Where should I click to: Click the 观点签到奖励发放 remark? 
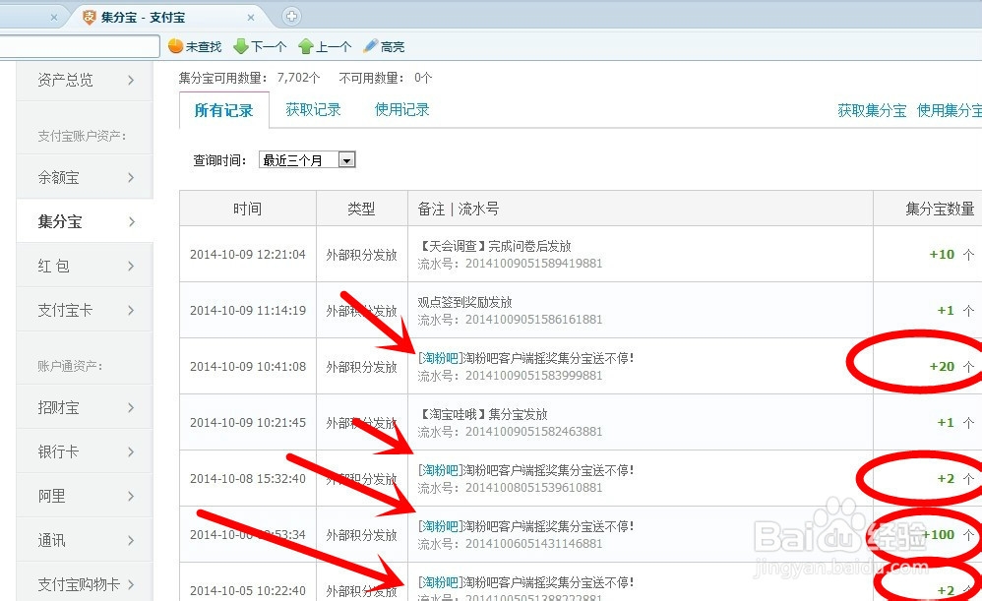tap(464, 302)
